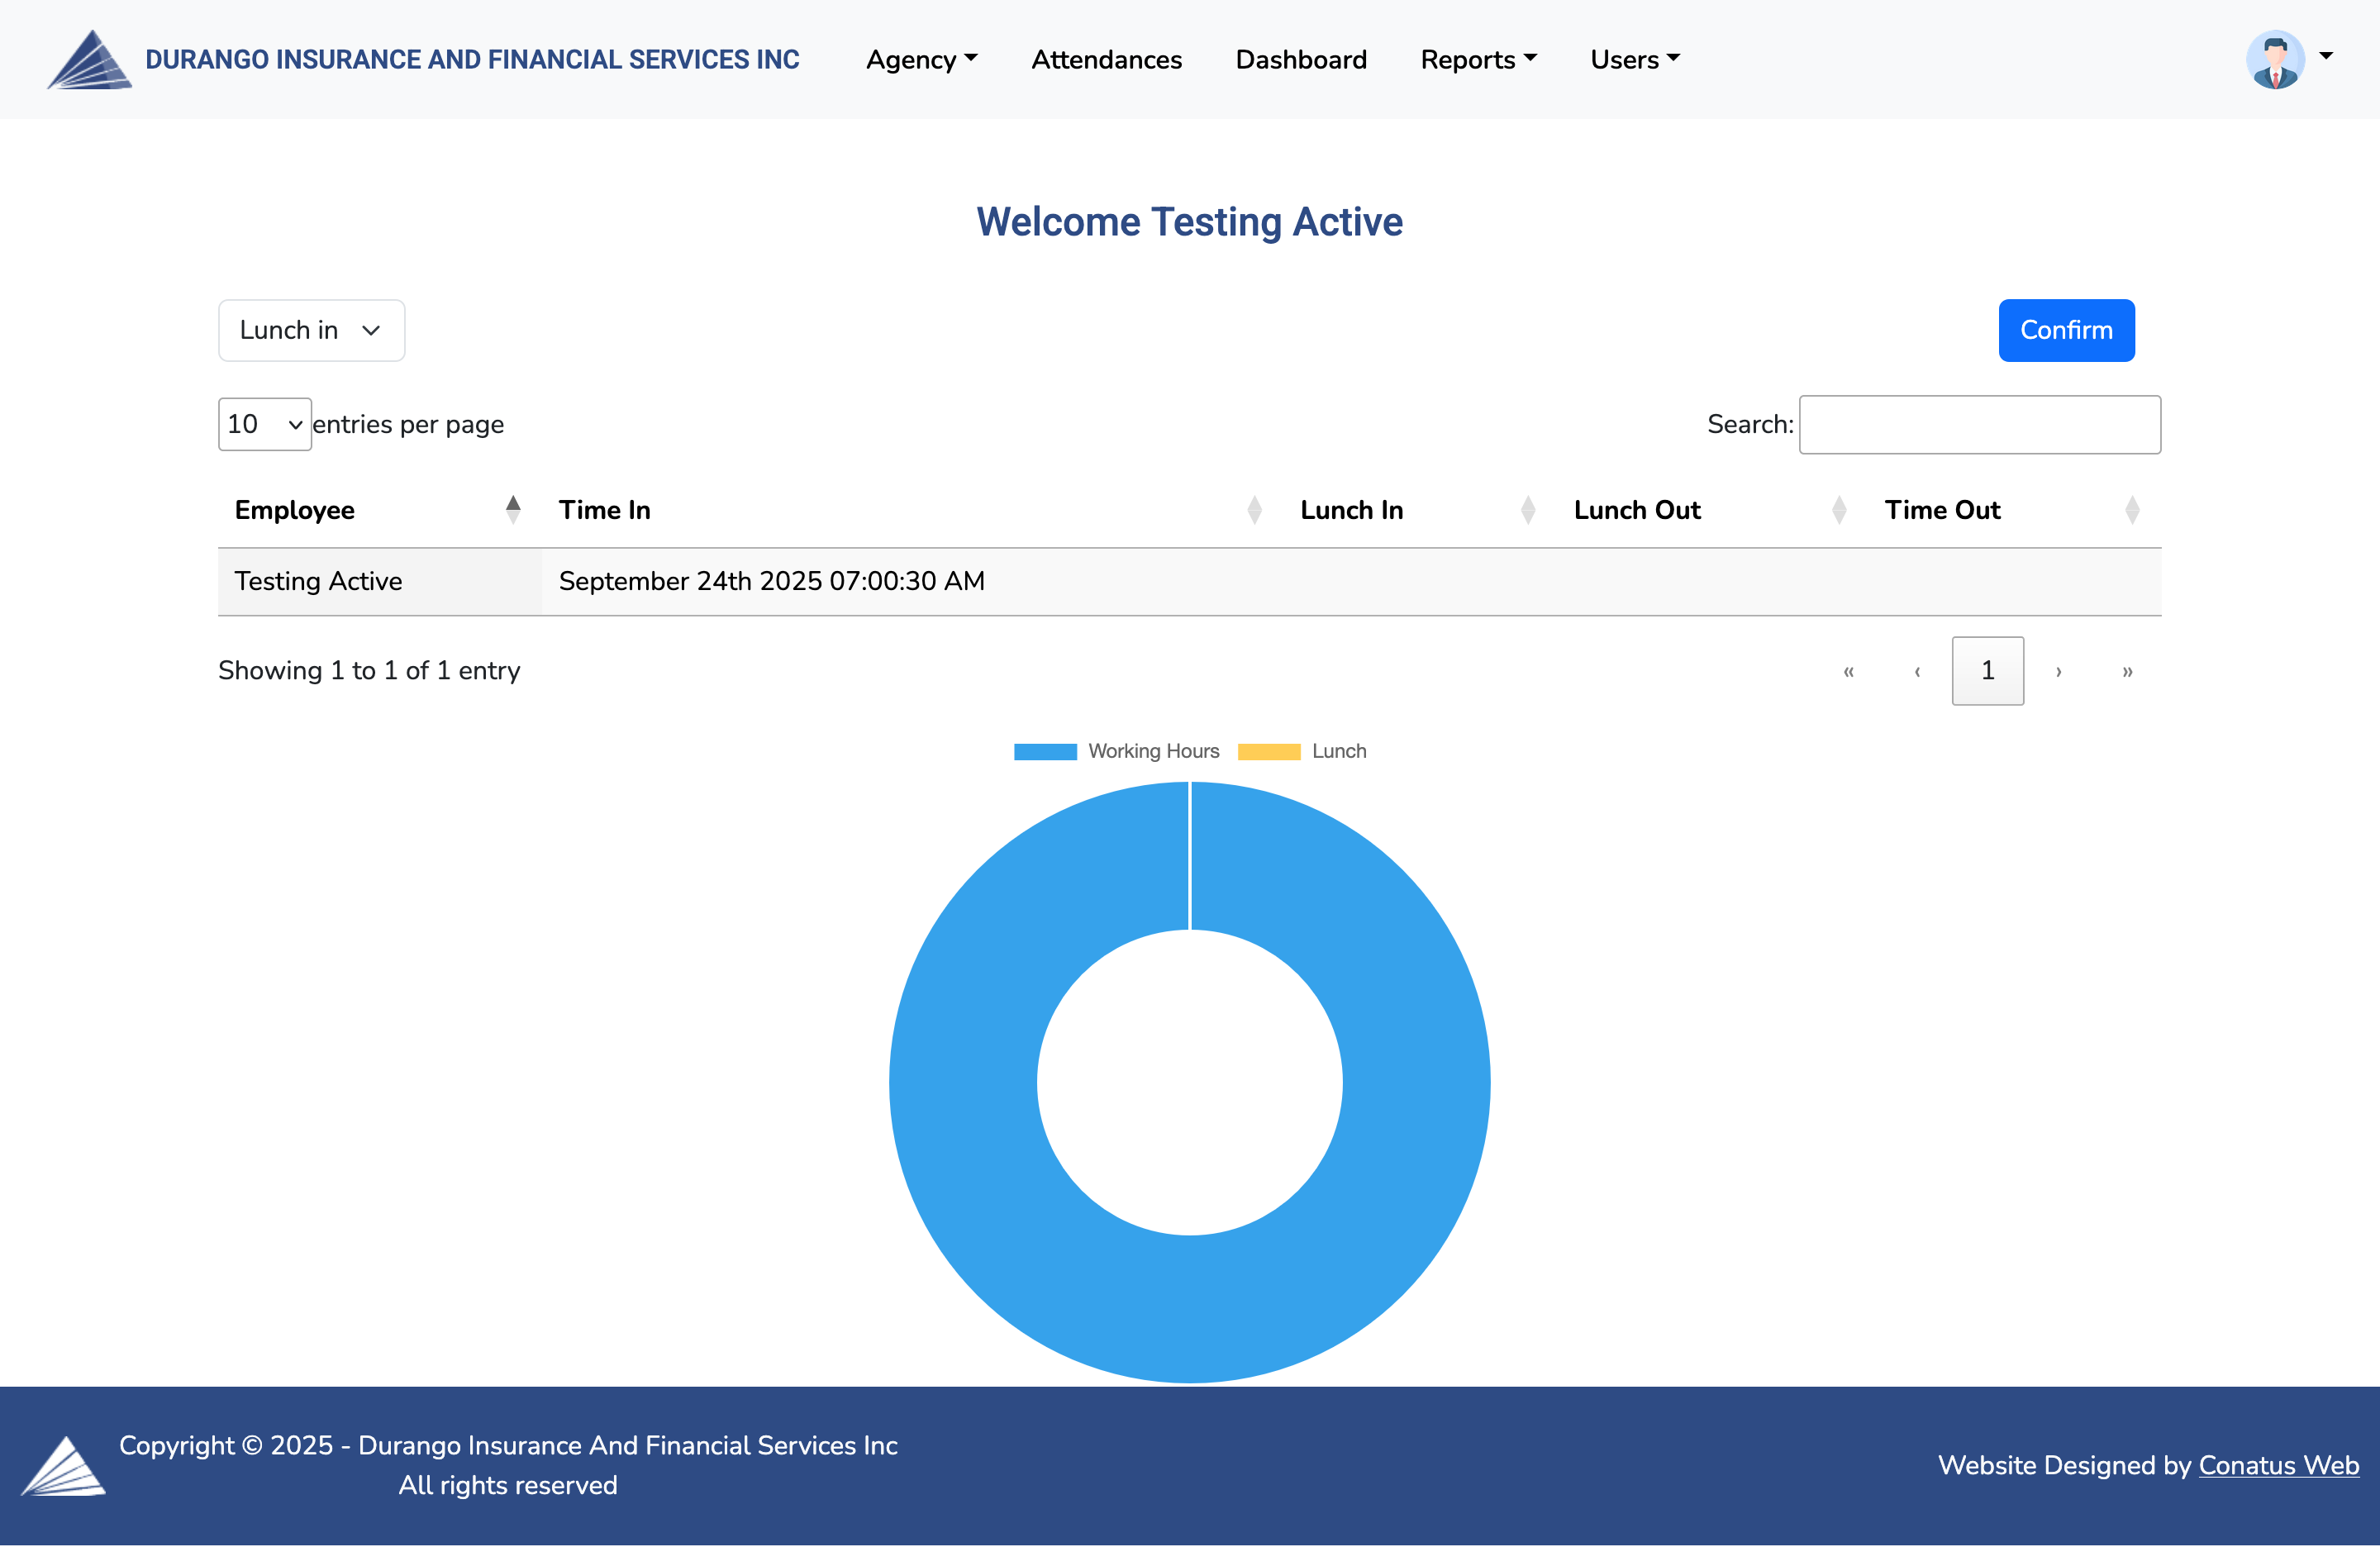This screenshot has width=2380, height=1547.
Task: Go to Attendances page
Action: [1106, 60]
